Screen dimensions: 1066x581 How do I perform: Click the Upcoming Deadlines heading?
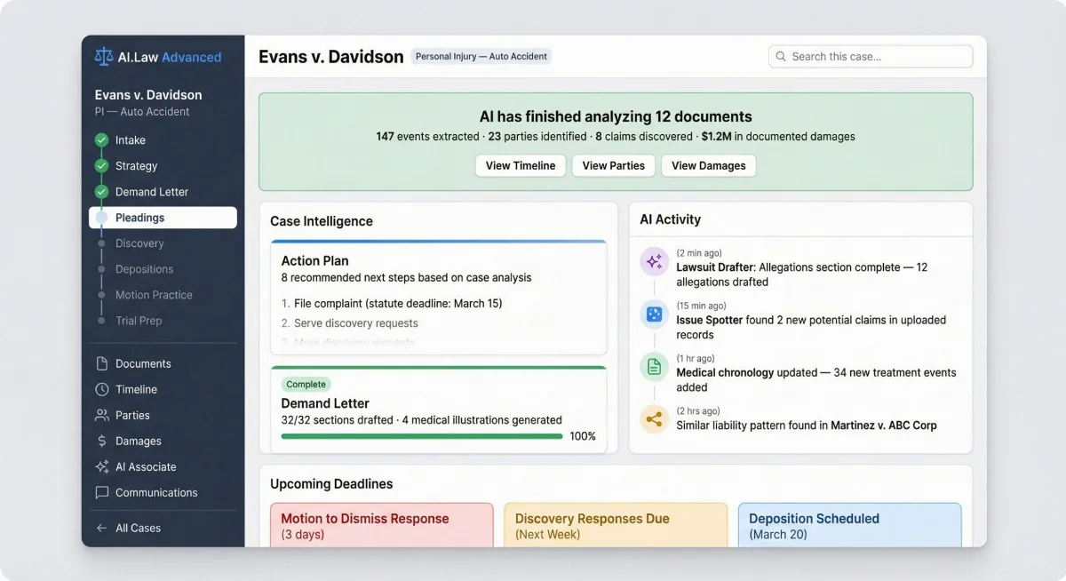pyautogui.click(x=331, y=484)
